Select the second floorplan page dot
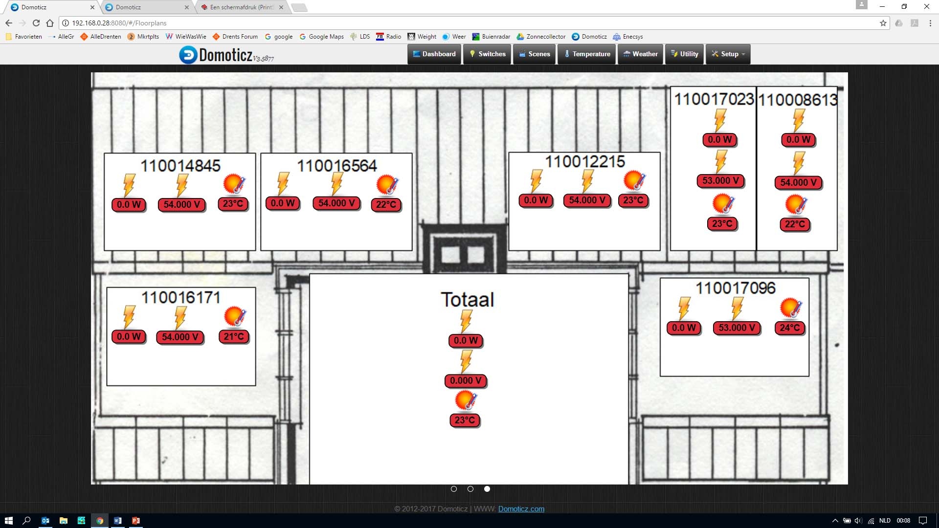The image size is (939, 528). [470, 489]
